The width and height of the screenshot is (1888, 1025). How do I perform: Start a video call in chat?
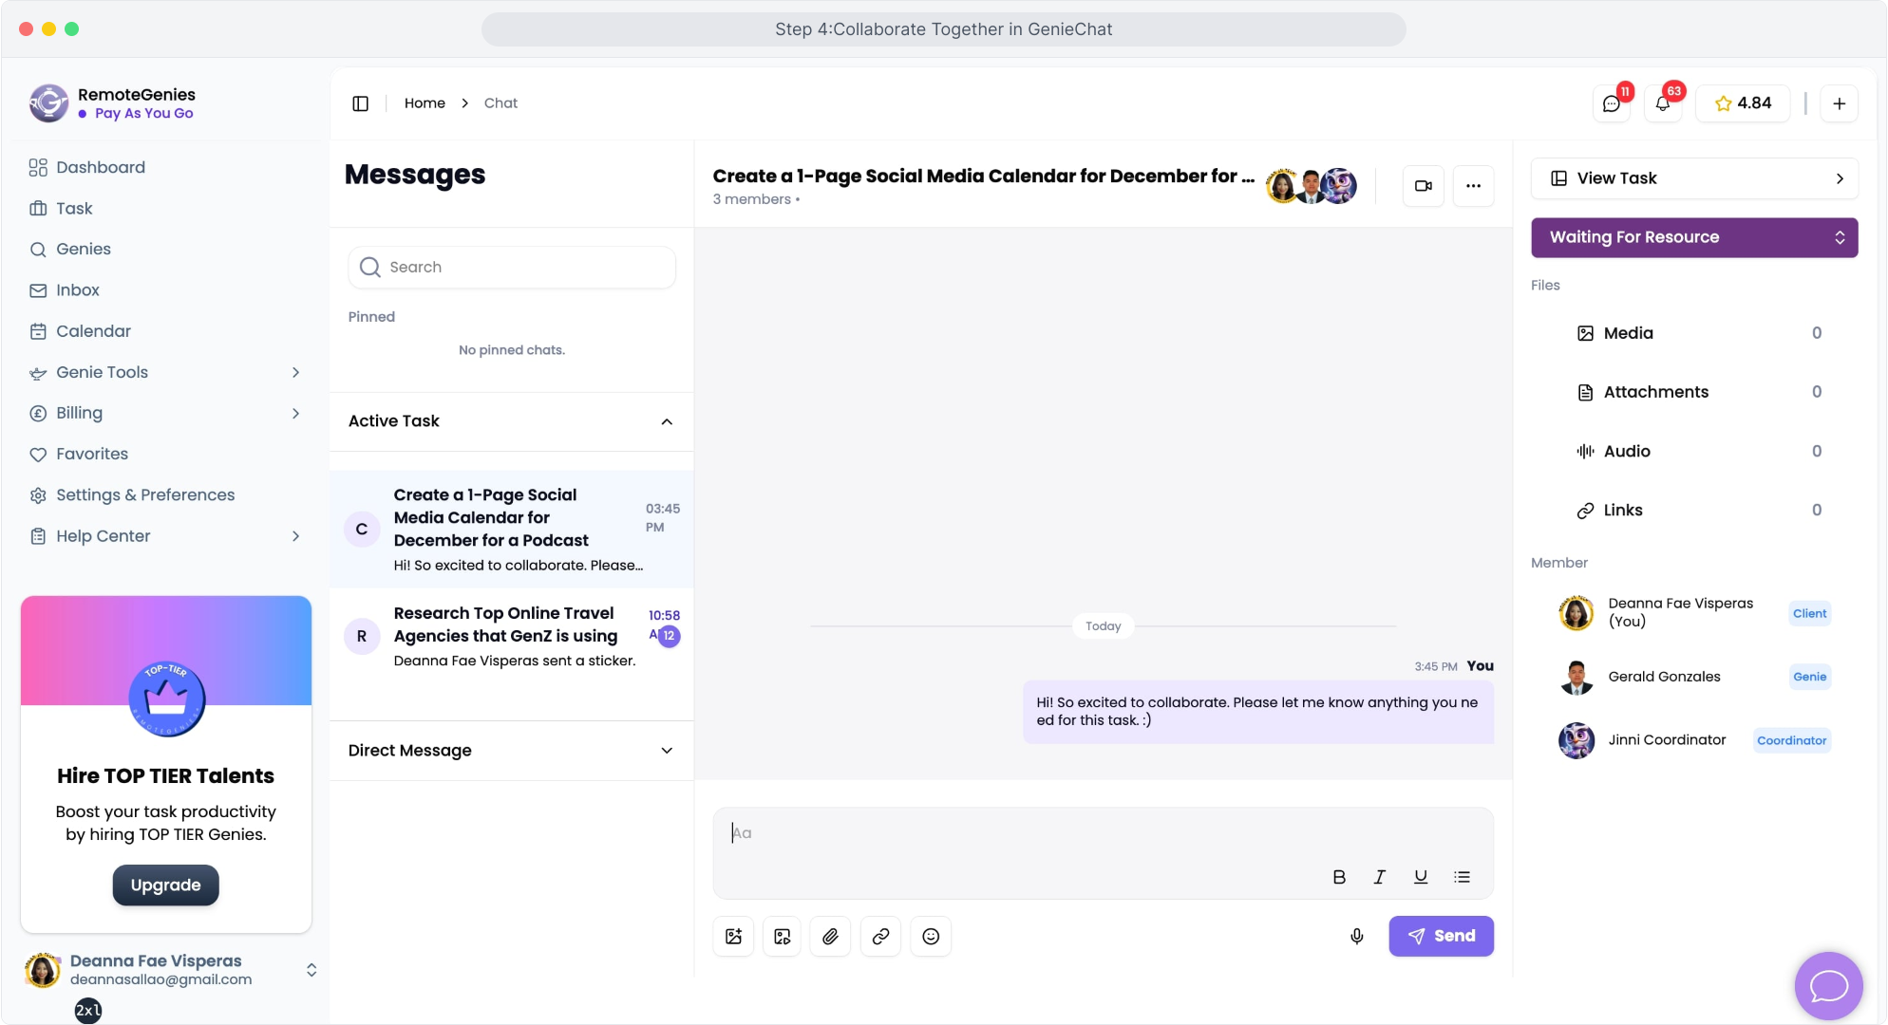pos(1423,186)
